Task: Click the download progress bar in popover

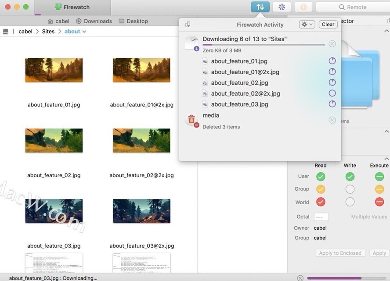Action: 264,45
